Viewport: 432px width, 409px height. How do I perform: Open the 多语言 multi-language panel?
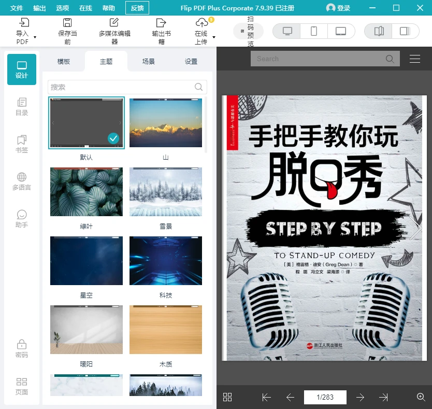click(x=21, y=180)
